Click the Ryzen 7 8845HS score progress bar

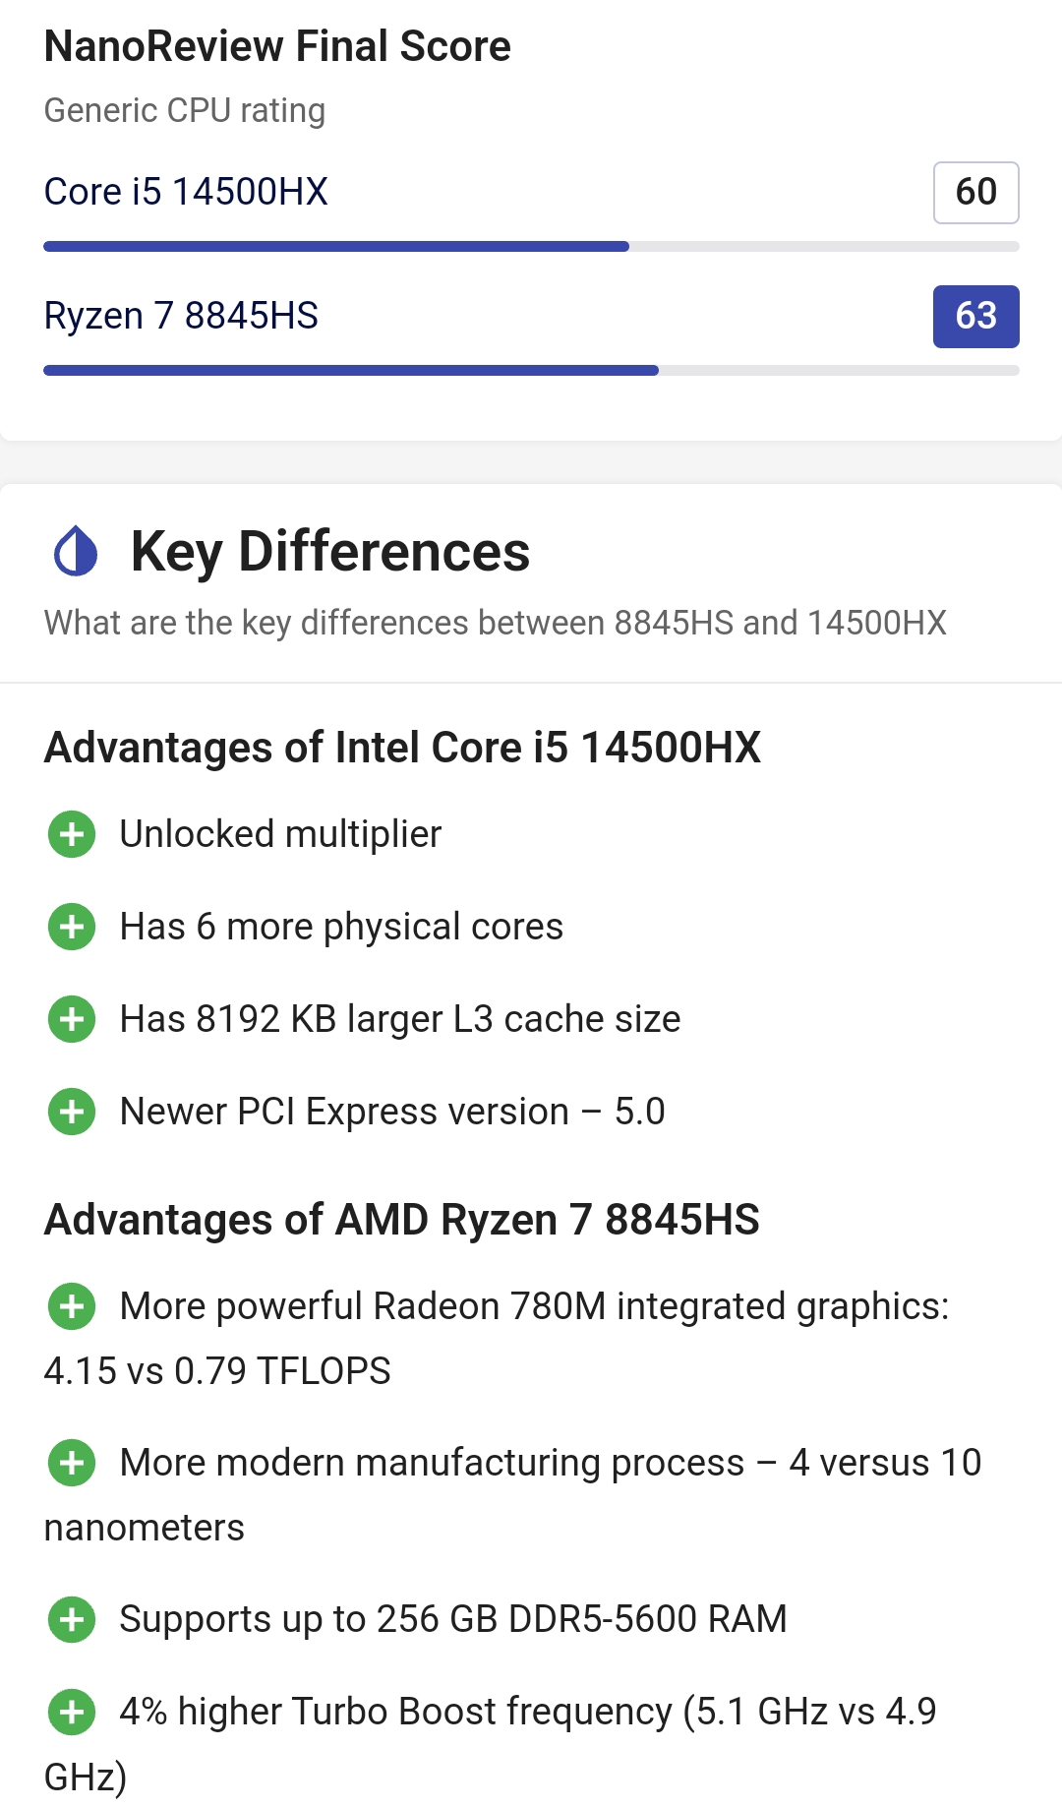point(531,371)
